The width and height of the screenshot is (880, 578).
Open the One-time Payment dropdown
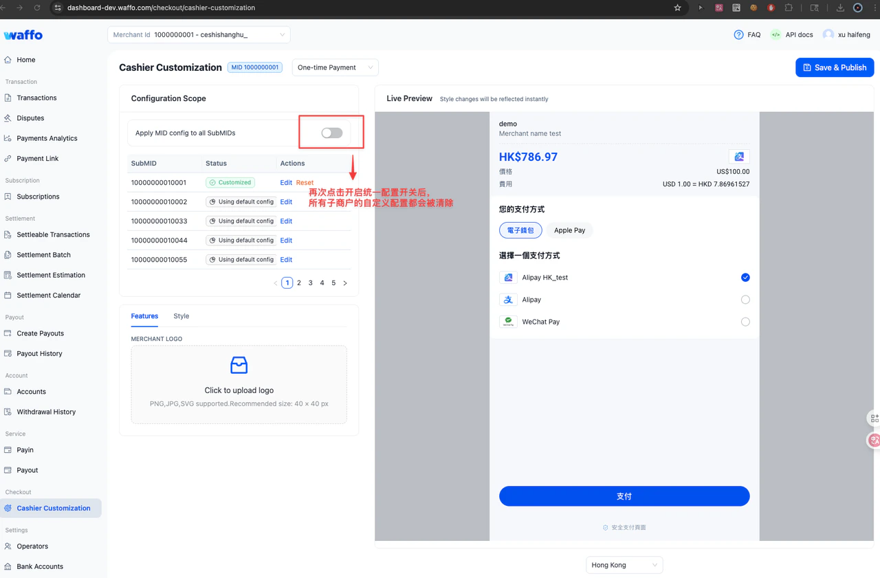(x=335, y=67)
